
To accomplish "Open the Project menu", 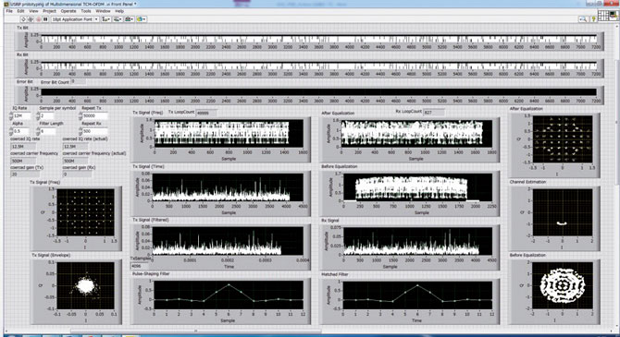I will pyautogui.click(x=49, y=11).
